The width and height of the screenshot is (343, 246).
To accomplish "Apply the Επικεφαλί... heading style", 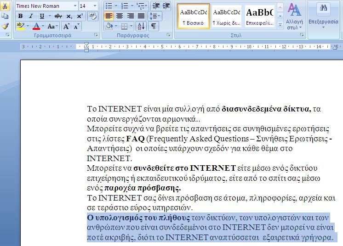I will click(260, 16).
